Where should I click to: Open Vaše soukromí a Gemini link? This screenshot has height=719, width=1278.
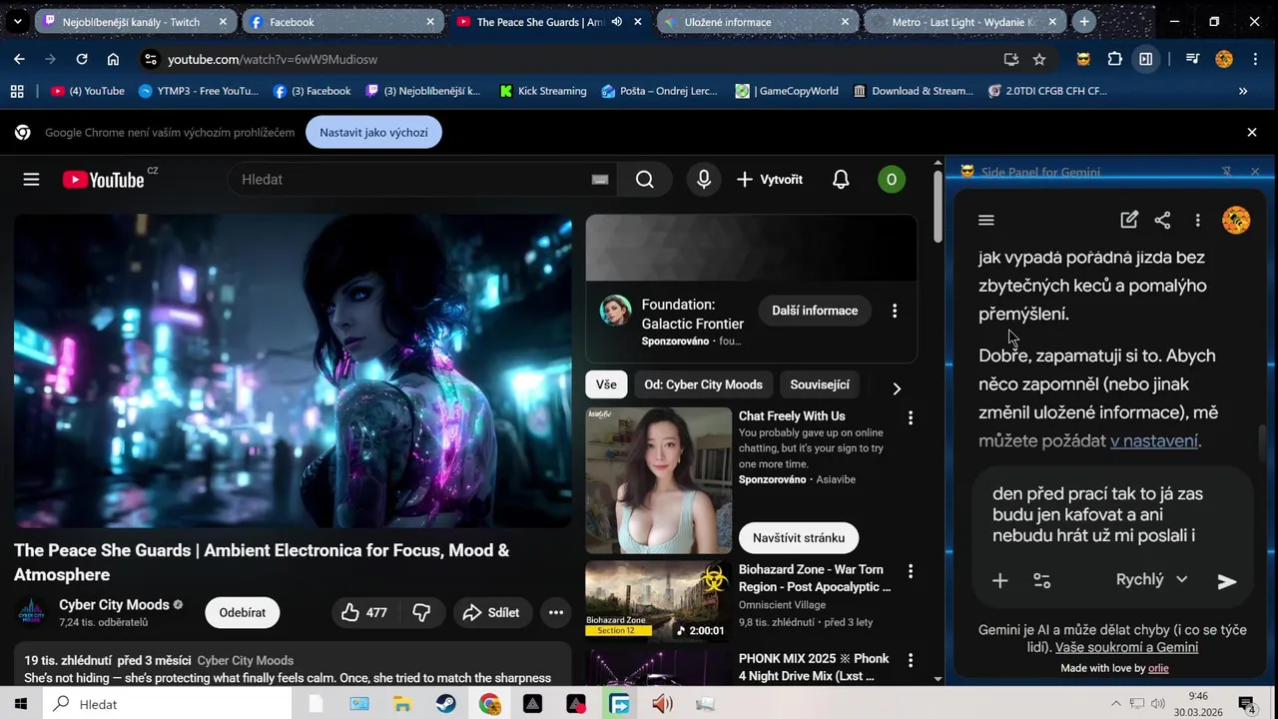[x=1126, y=647]
